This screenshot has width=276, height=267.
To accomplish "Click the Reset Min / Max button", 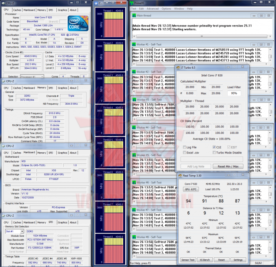I will (228, 166).
